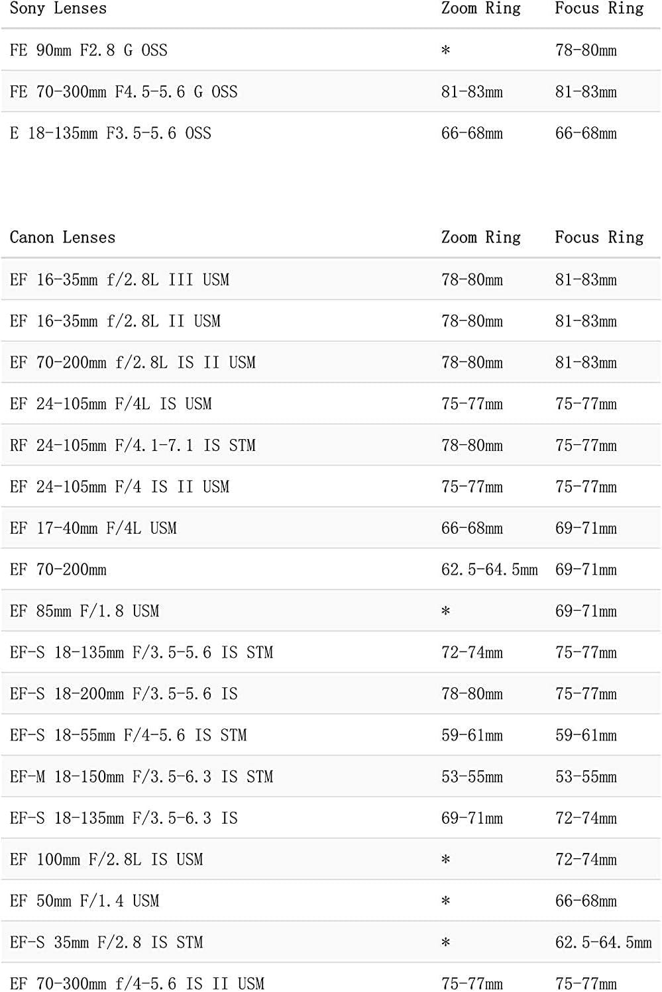Click EF 70-300mm f/4-5.6 IS II USM entry
This screenshot has height=992, width=662.
(x=137, y=983)
